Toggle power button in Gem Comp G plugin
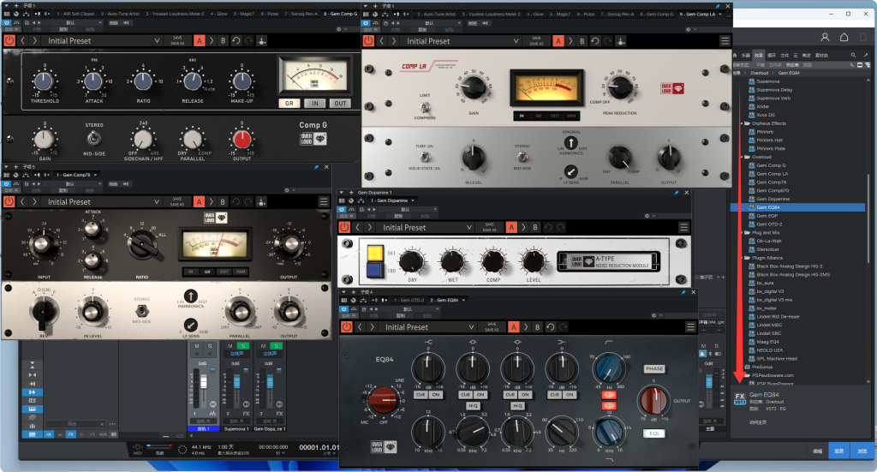The width and height of the screenshot is (877, 472). coord(9,40)
